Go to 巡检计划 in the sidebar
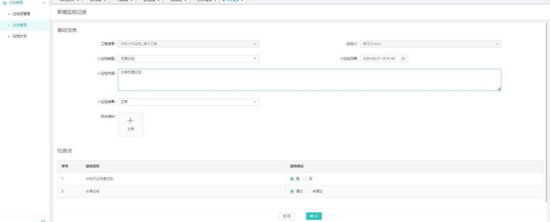Viewport: 550px width, 222px height. point(20,36)
